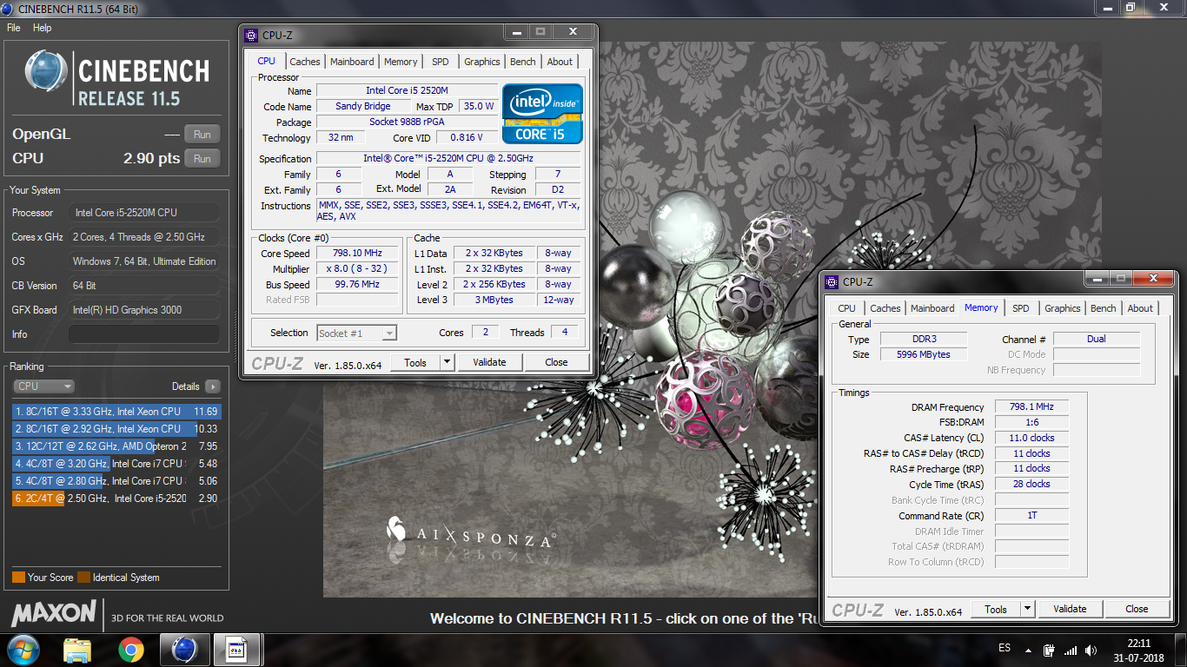
Task: Click the CPU-Z icon in front window title bar
Action: [x=251, y=36]
